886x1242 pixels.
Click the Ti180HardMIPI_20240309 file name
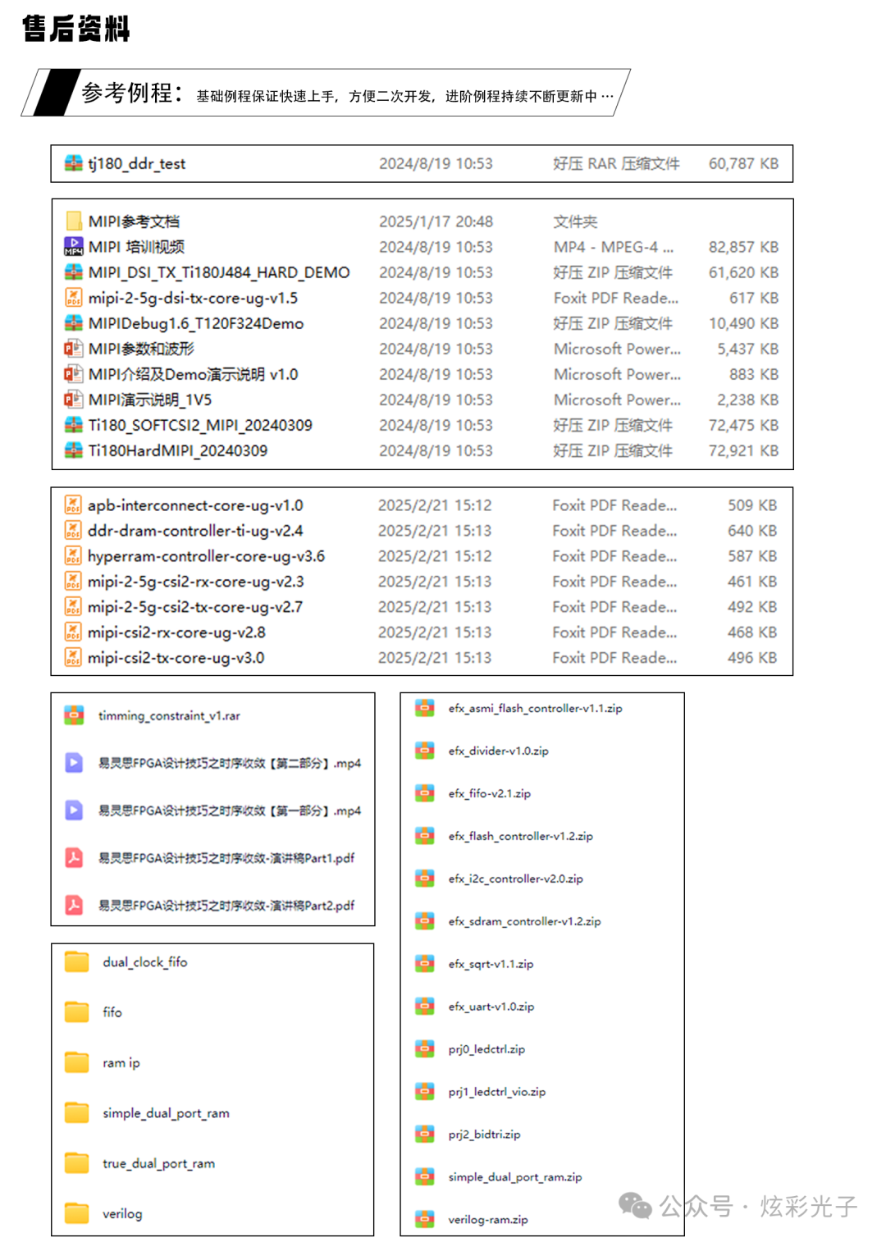pos(178,450)
